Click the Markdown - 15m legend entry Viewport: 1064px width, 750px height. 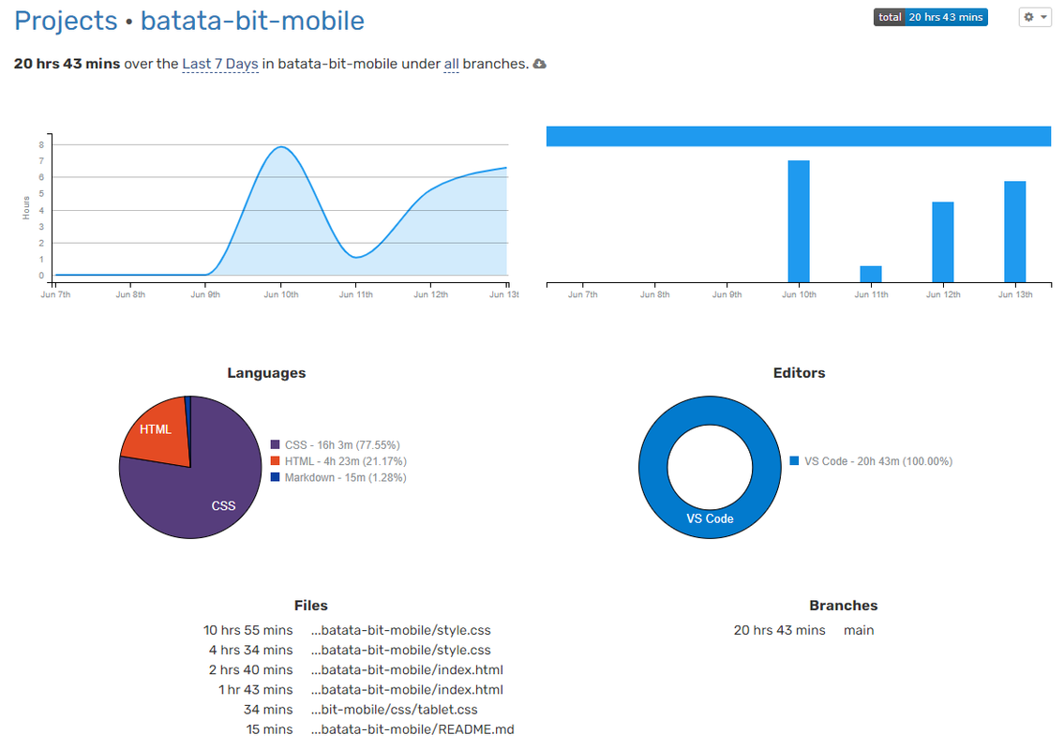coord(345,477)
